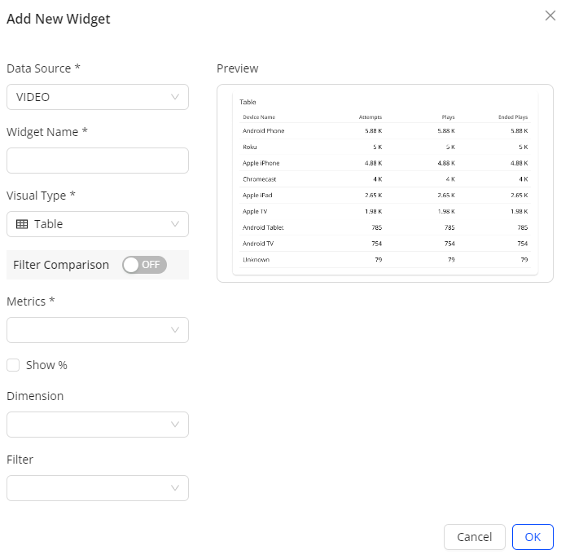Open the Data Source dropdown
The width and height of the screenshot is (570, 559).
point(97,97)
